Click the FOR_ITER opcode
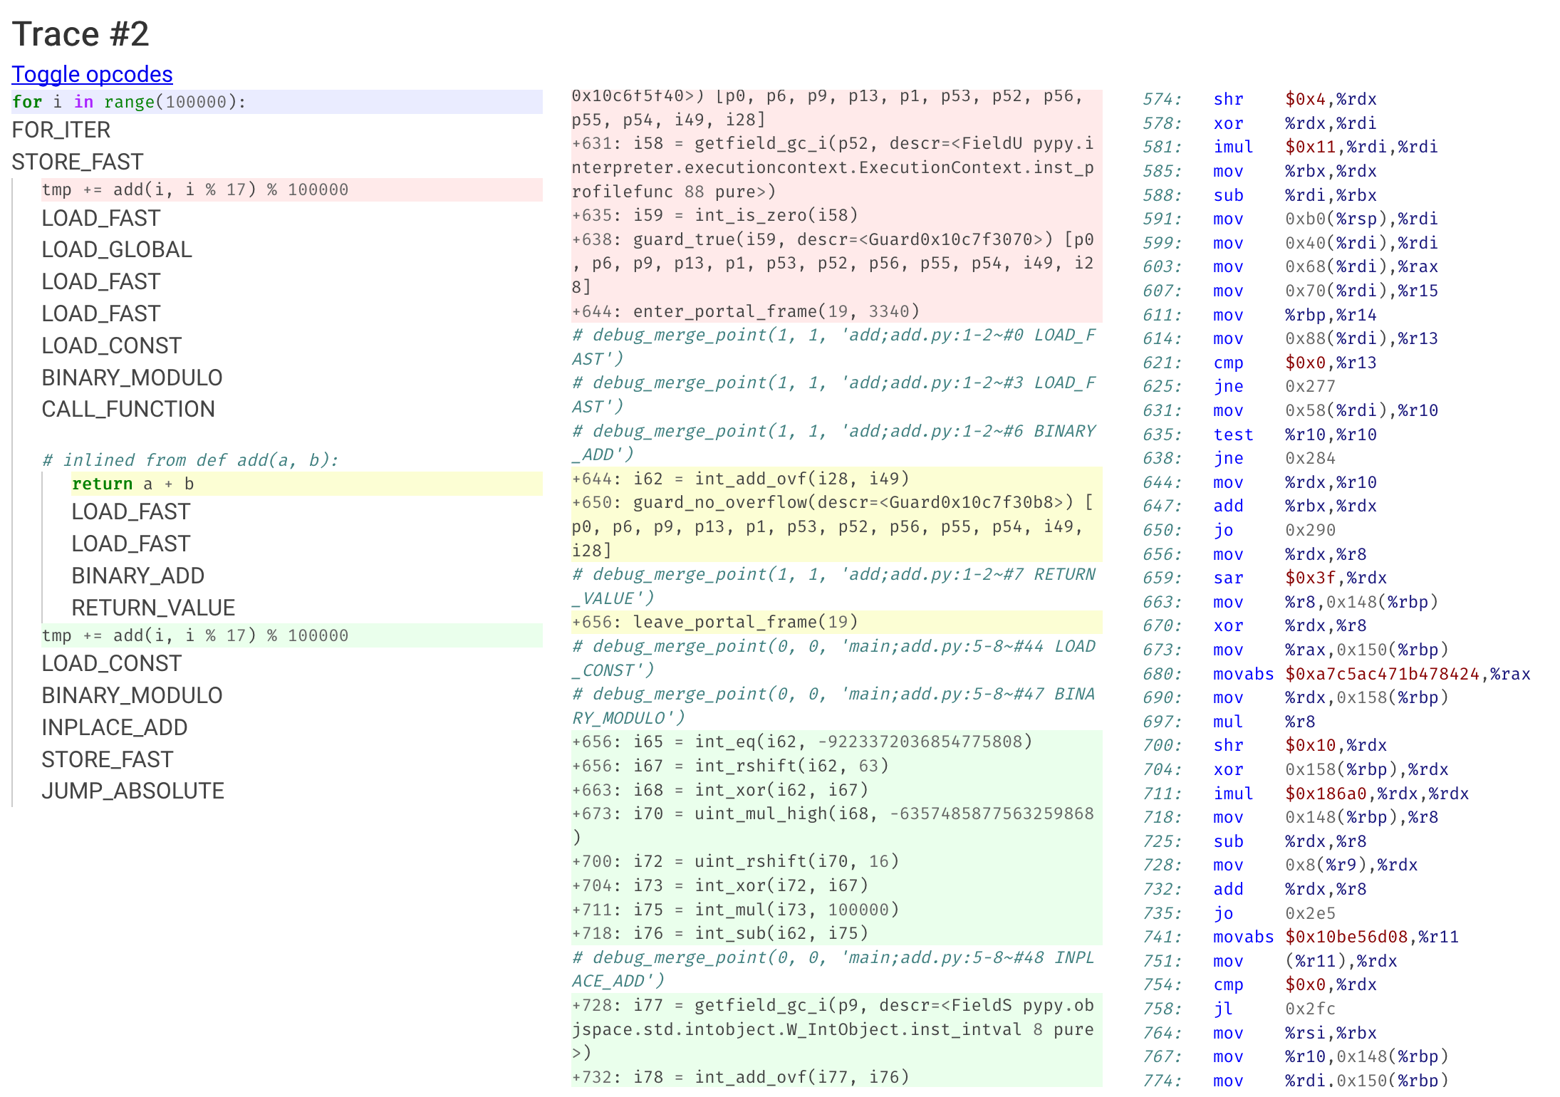The image size is (1560, 1097). [x=61, y=130]
